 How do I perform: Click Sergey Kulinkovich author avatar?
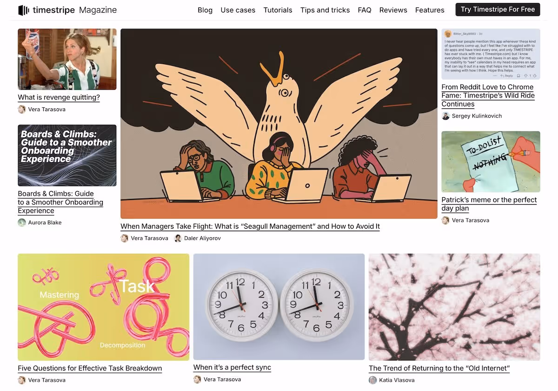click(x=445, y=116)
